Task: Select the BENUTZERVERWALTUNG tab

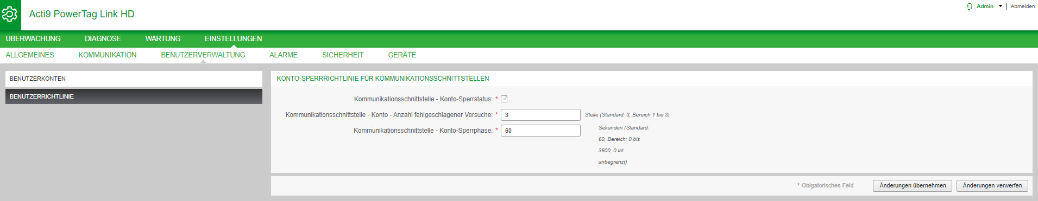Action: pos(203,55)
